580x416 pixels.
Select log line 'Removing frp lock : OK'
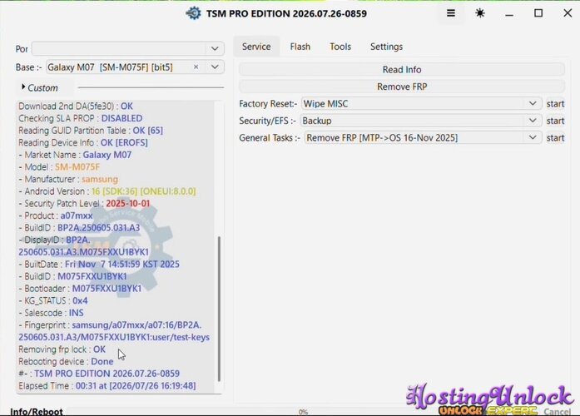62,349
